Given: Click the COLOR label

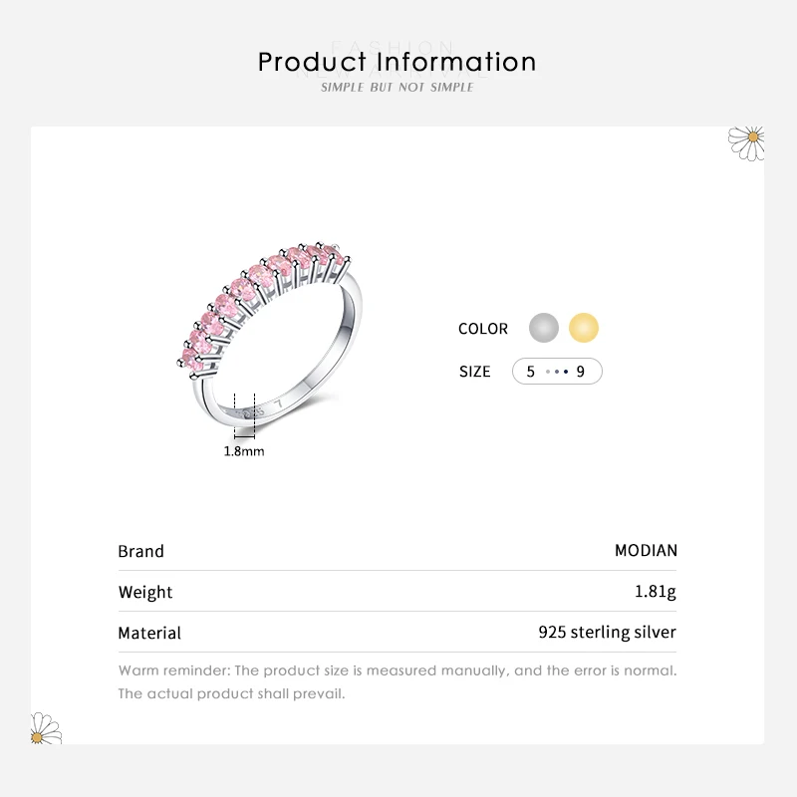Looking at the screenshot, I should 483,329.
